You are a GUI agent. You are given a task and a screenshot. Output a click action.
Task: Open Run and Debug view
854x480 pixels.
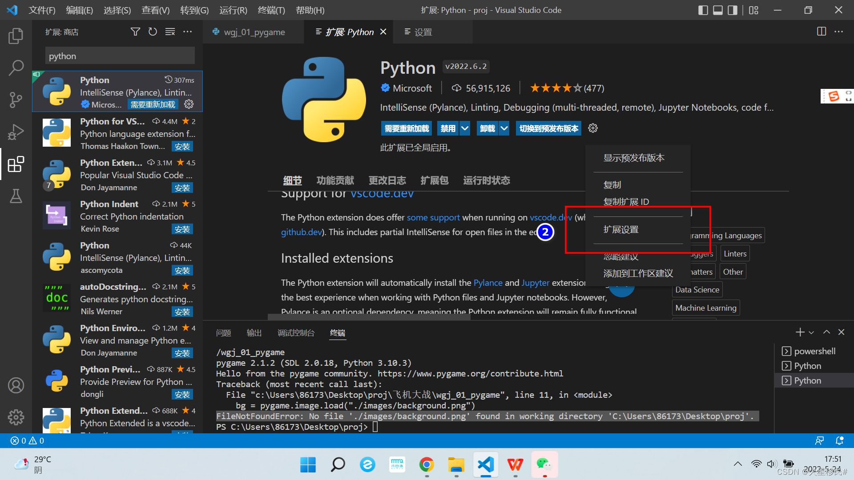tap(16, 132)
